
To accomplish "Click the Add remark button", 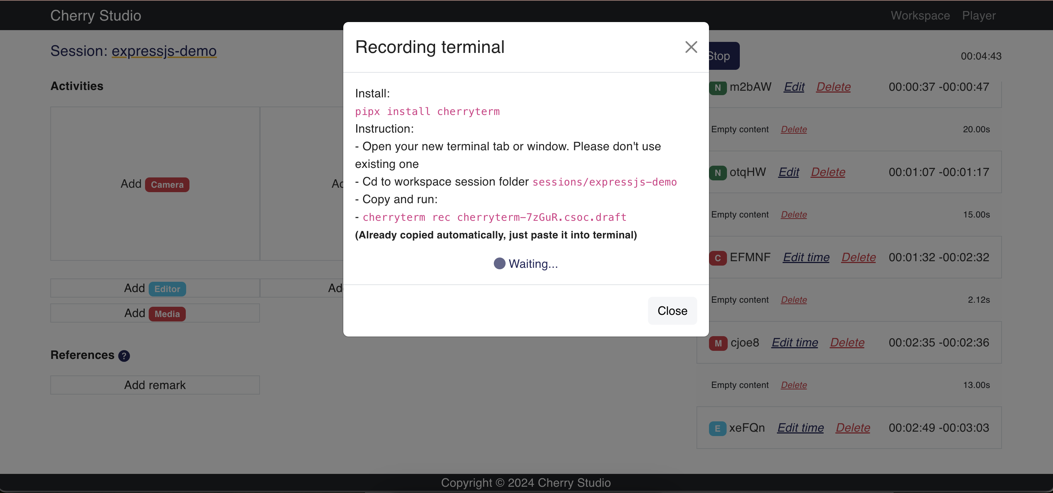I will coord(155,385).
